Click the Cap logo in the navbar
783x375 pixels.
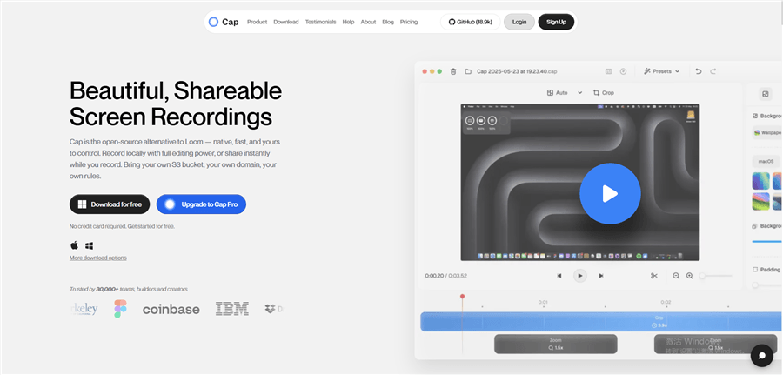click(x=224, y=22)
